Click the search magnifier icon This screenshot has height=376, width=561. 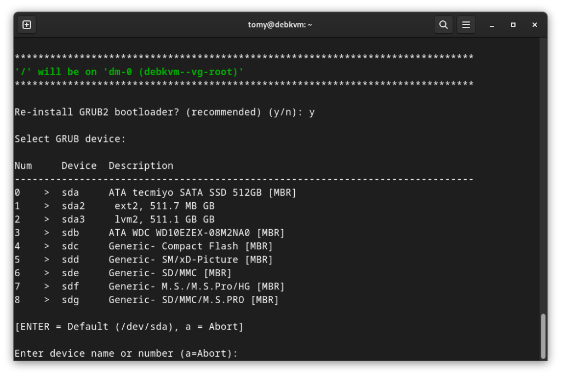444,25
